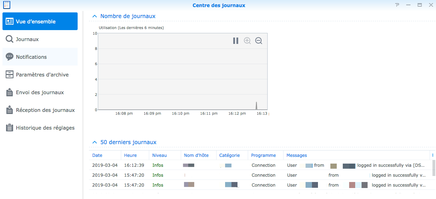Open the column options menu in table header
436x199 pixels.
[x=432, y=155]
